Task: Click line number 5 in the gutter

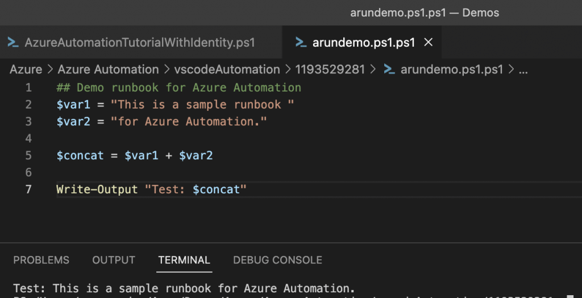Action: coord(28,155)
